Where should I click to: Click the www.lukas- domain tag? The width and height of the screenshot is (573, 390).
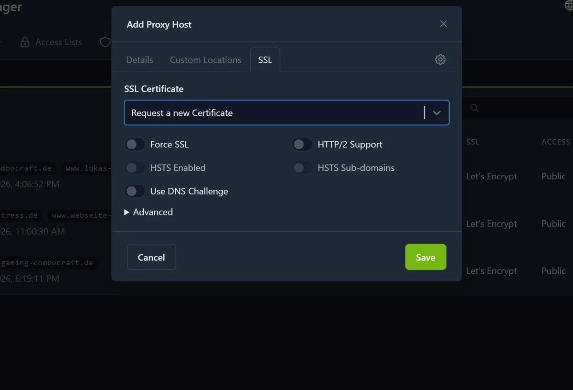(x=88, y=168)
